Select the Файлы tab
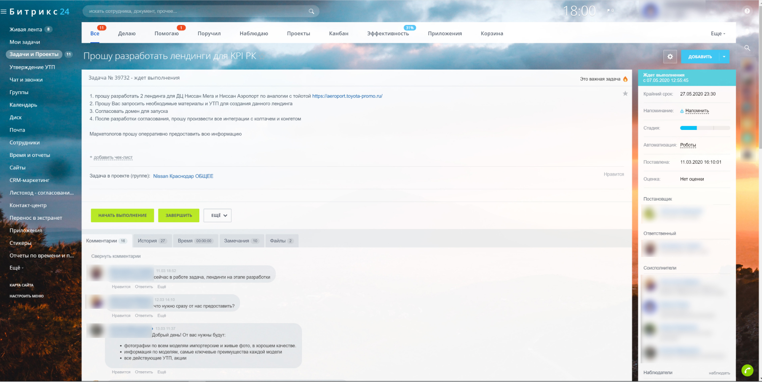The image size is (762, 382). pos(282,241)
